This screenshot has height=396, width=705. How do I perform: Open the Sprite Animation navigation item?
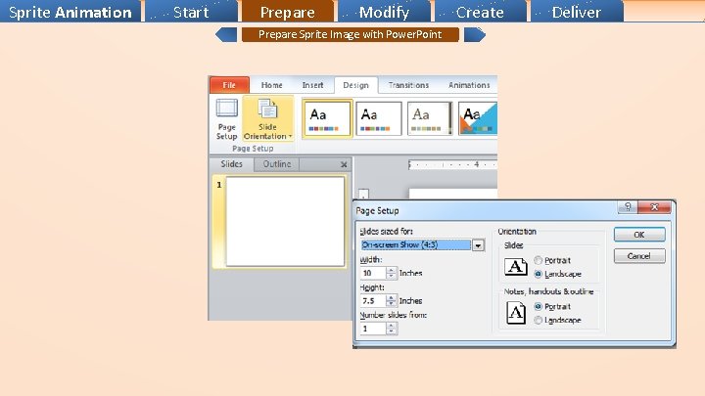[x=70, y=11]
